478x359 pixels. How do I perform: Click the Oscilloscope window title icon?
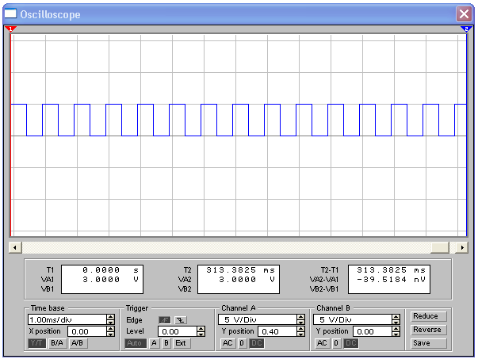coord(10,14)
